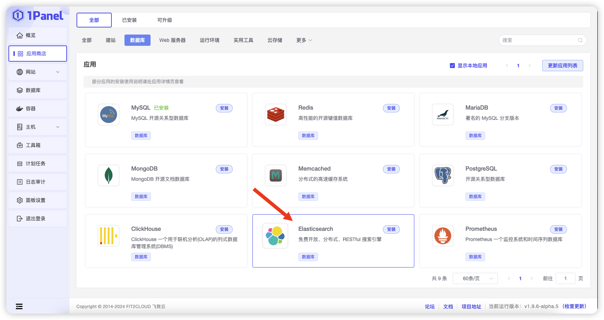The image size is (604, 320).
Task: Click the 数据库 tag on Elasticsearch card
Action: coord(308,257)
